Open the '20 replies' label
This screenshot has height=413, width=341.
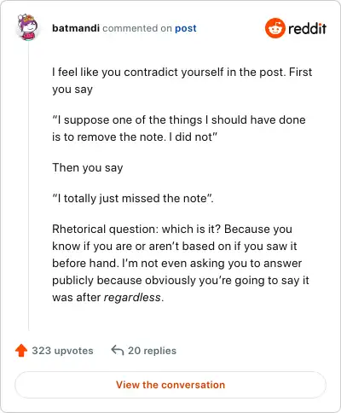pyautogui.click(x=152, y=351)
